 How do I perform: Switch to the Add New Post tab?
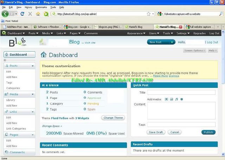16,27
